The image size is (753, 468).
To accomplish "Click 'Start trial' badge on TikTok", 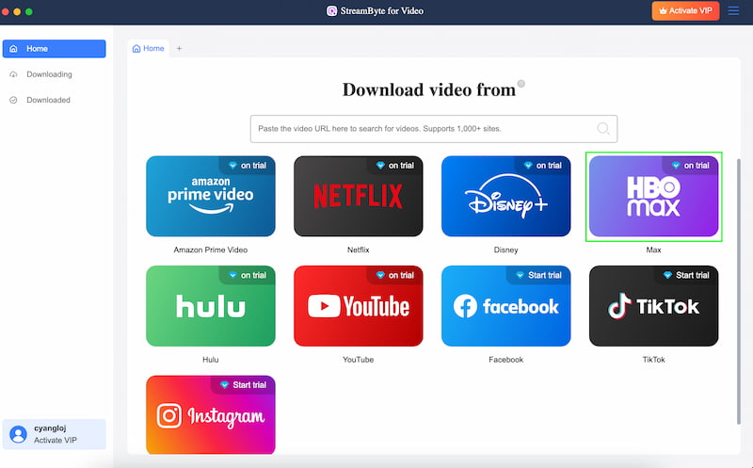I will (x=687, y=275).
